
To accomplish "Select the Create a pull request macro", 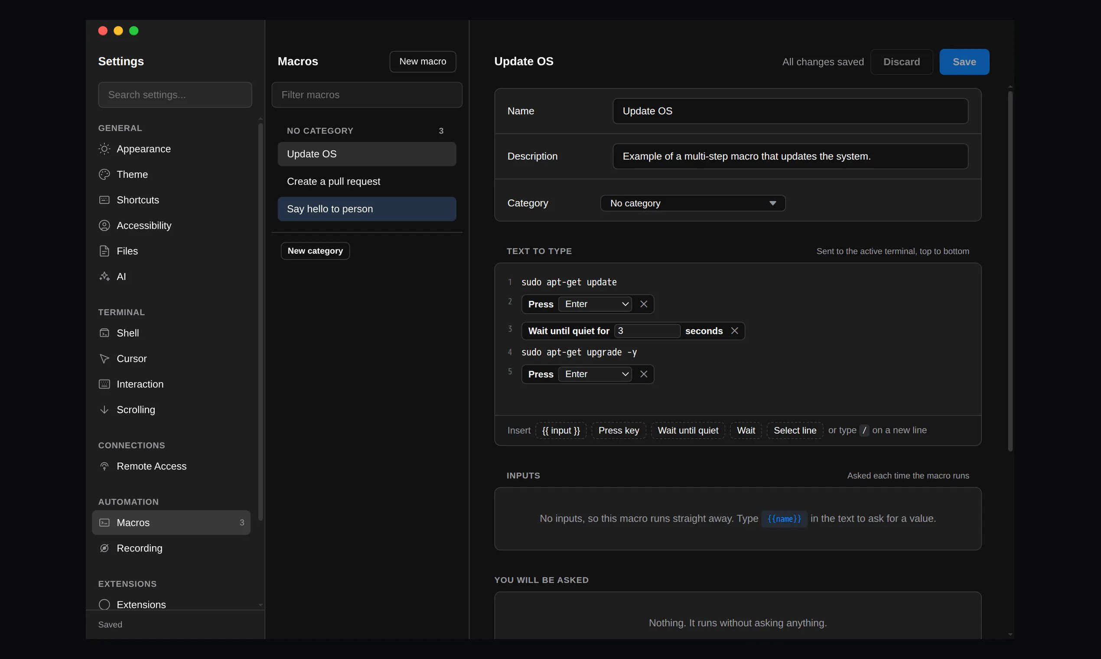I will pyautogui.click(x=367, y=182).
